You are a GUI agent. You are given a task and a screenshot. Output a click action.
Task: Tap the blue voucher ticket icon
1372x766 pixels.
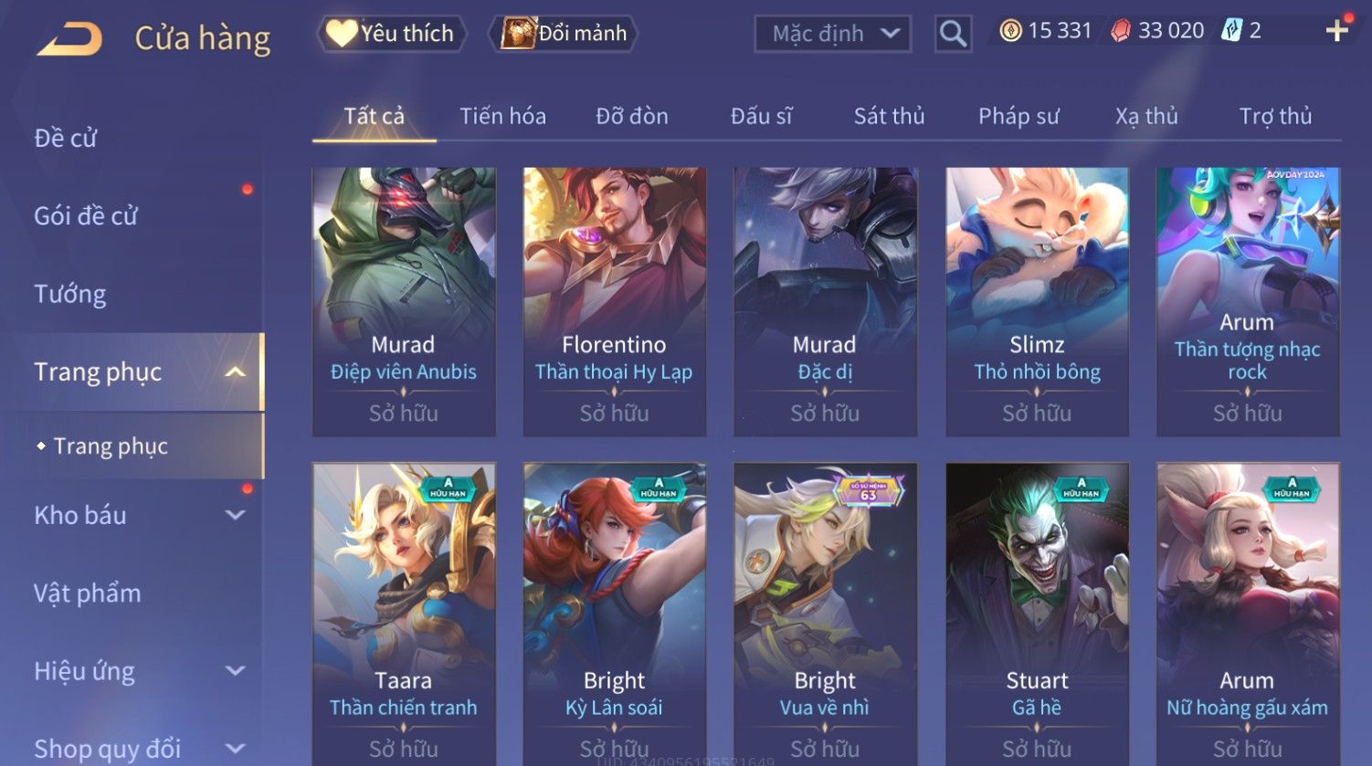point(1232,31)
